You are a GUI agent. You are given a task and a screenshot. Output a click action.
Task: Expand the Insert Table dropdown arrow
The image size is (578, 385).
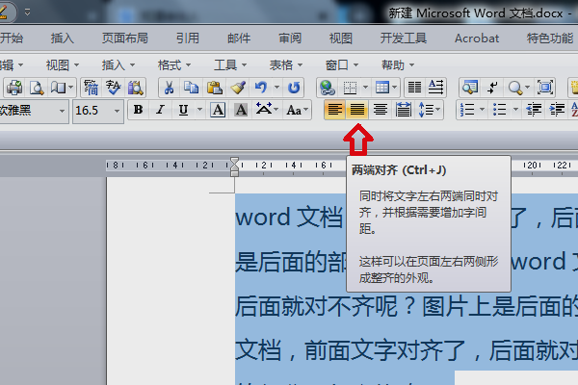[394, 88]
